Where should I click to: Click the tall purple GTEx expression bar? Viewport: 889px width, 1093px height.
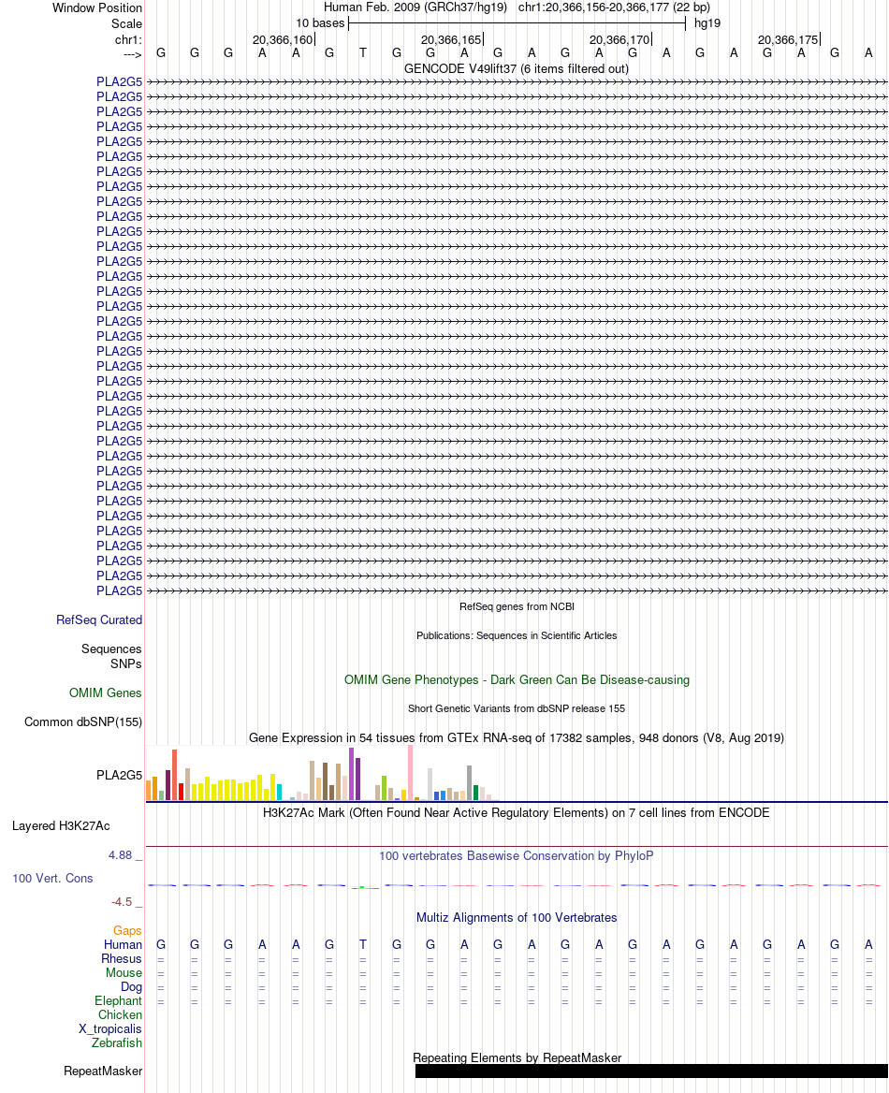point(352,774)
